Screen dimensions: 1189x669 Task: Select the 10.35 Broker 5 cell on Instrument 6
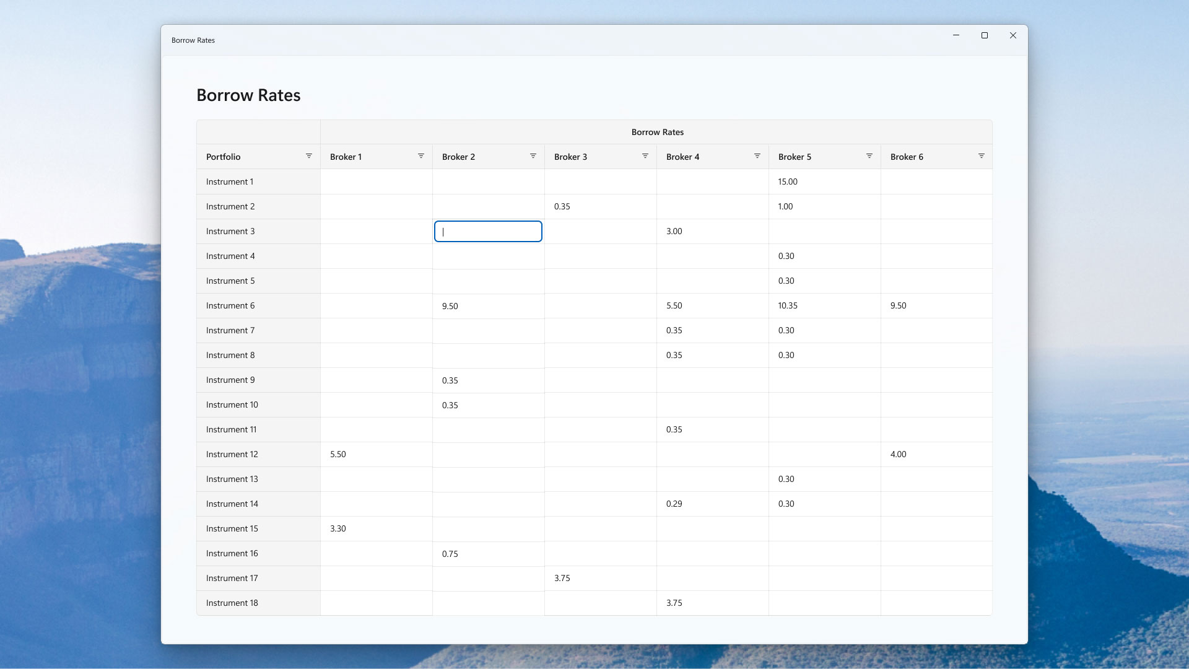(824, 305)
